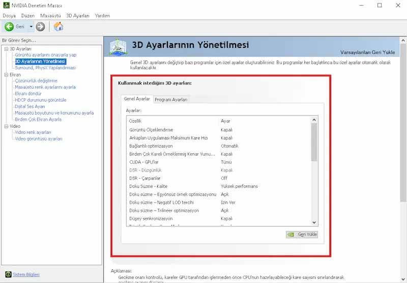Open Ekranı döndür
Screen dimensions: 407x283
click(x=28, y=94)
